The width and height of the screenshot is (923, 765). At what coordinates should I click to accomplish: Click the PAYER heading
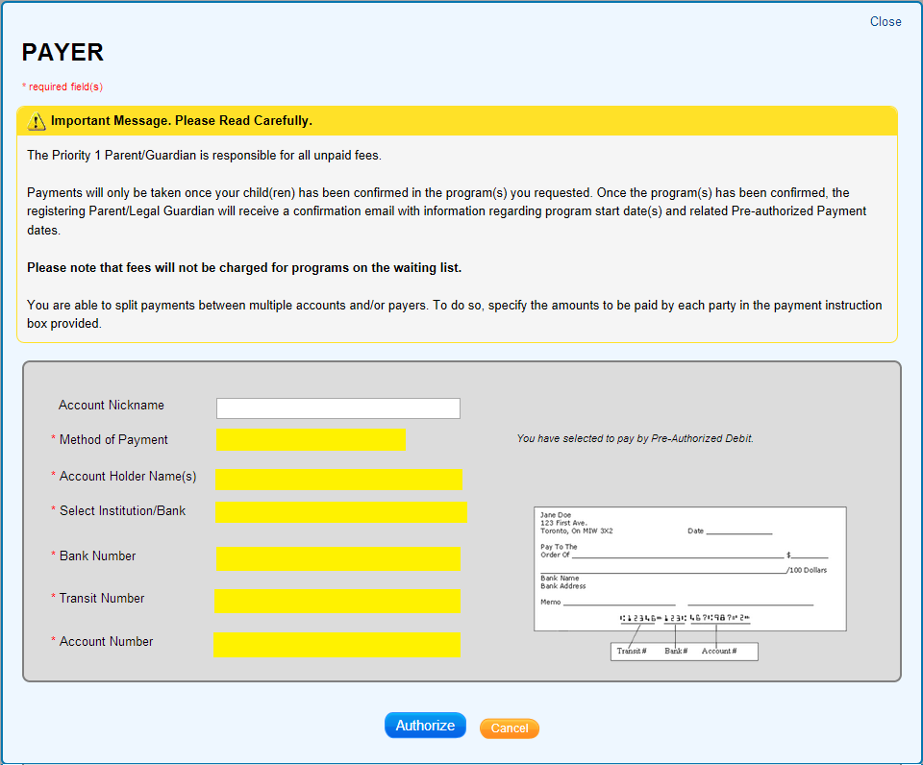62,52
